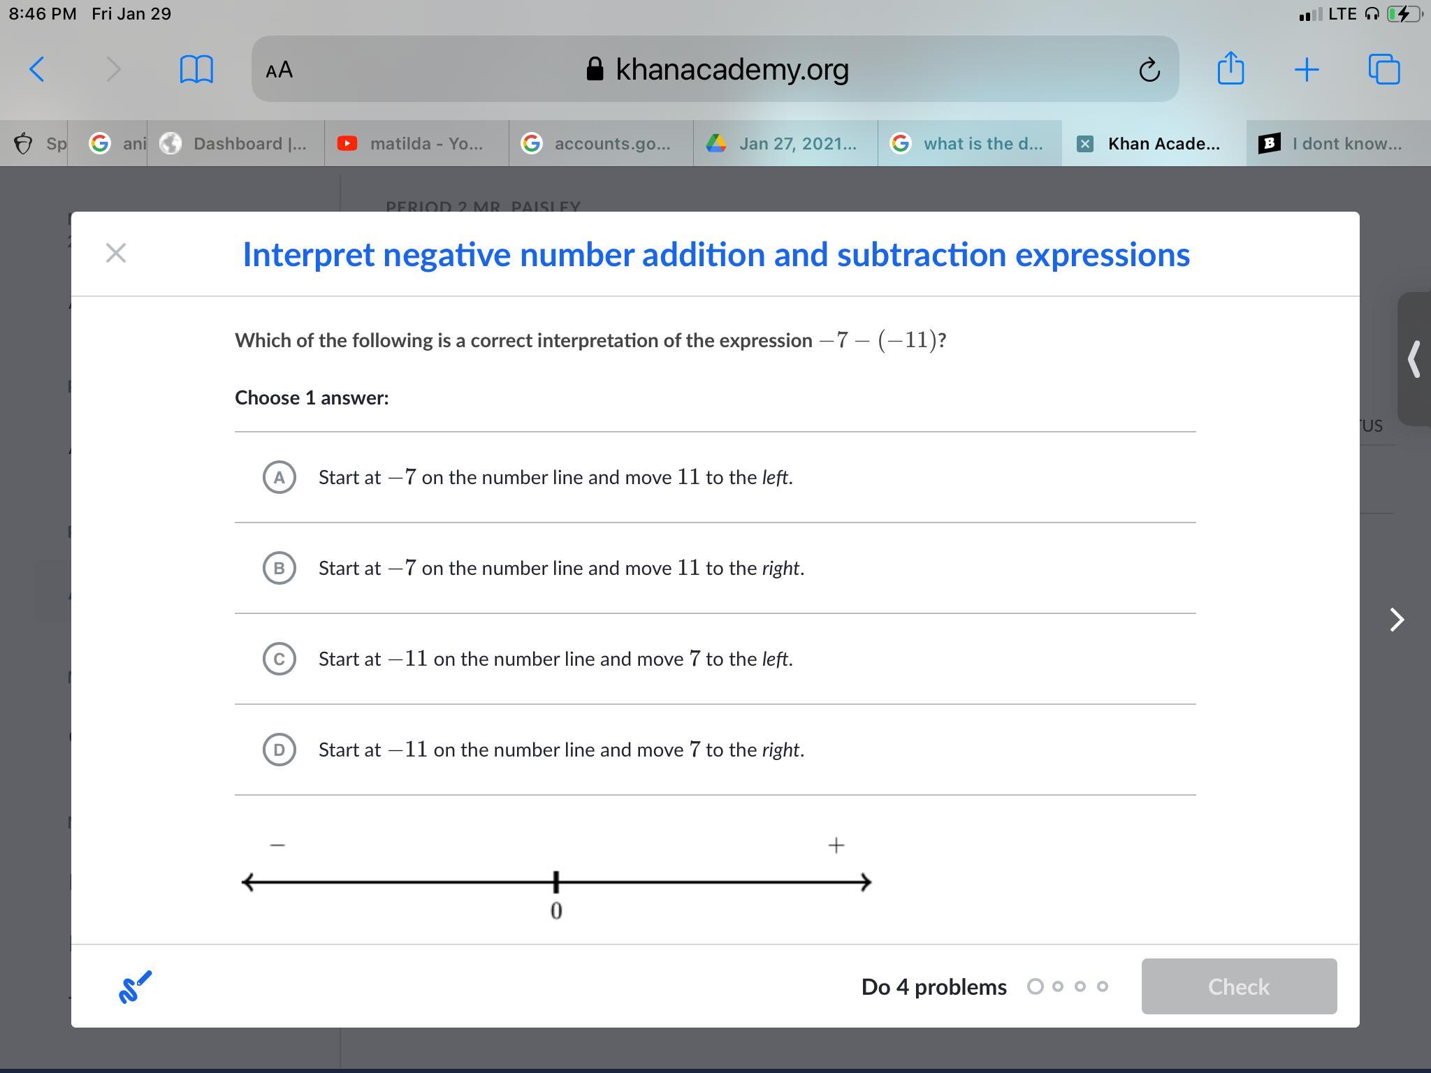The image size is (1431, 1073).
Task: Click the first problem progress circle
Action: pyautogui.click(x=1035, y=986)
